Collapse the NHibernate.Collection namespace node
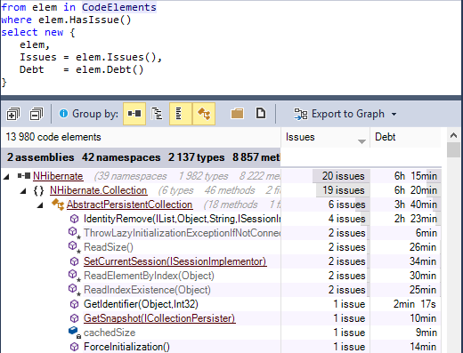Screen dimensions: 463x353 [x=23, y=191]
